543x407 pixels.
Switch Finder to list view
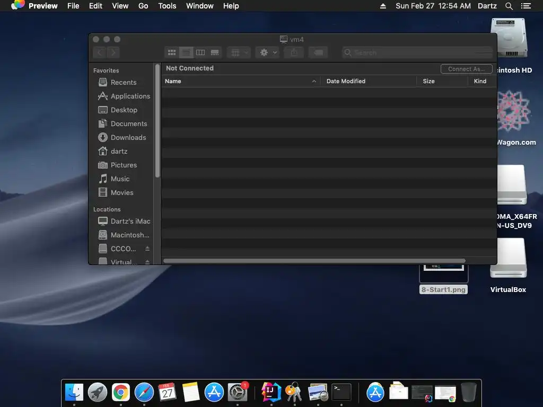pos(186,52)
